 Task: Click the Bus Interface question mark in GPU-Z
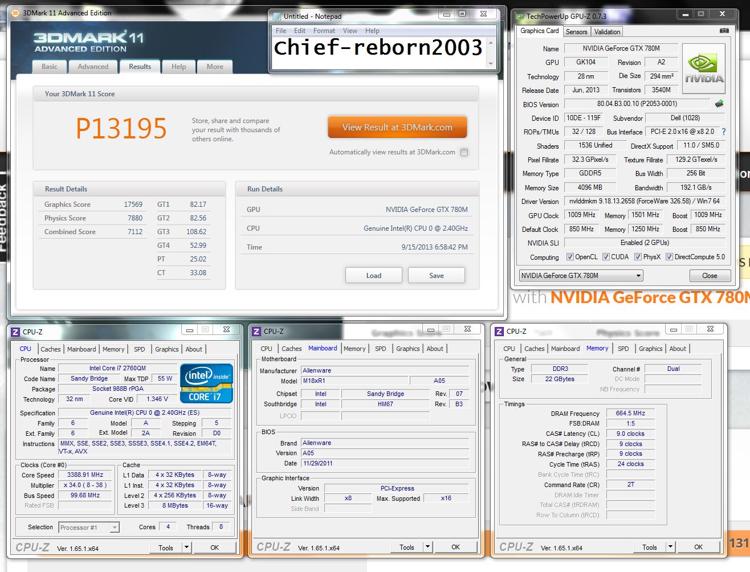[x=724, y=132]
